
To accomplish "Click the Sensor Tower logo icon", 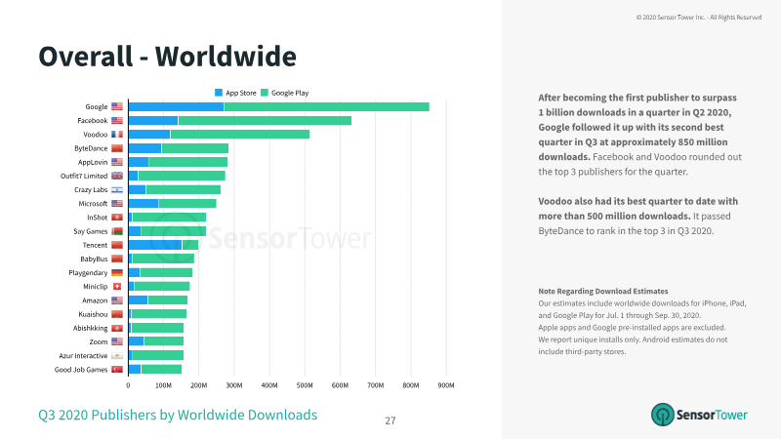I will point(663,415).
